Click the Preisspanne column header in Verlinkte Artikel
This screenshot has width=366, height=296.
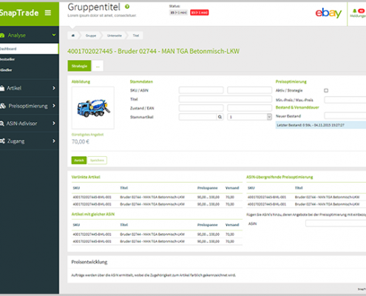pos(207,188)
